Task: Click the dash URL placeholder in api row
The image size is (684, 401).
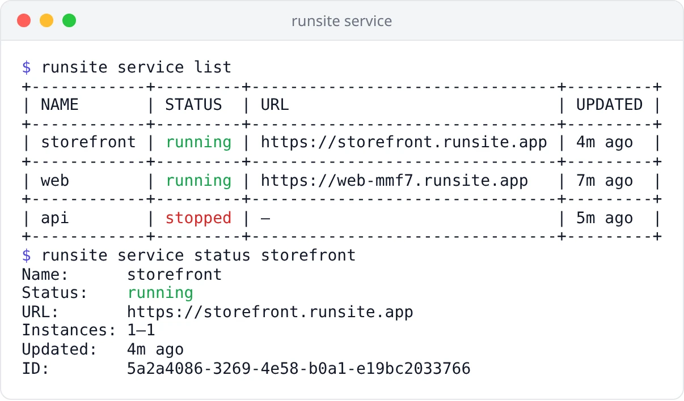Action: point(265,218)
